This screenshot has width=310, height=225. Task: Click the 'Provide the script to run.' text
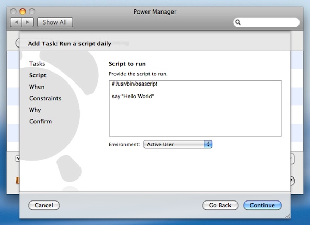138,74
